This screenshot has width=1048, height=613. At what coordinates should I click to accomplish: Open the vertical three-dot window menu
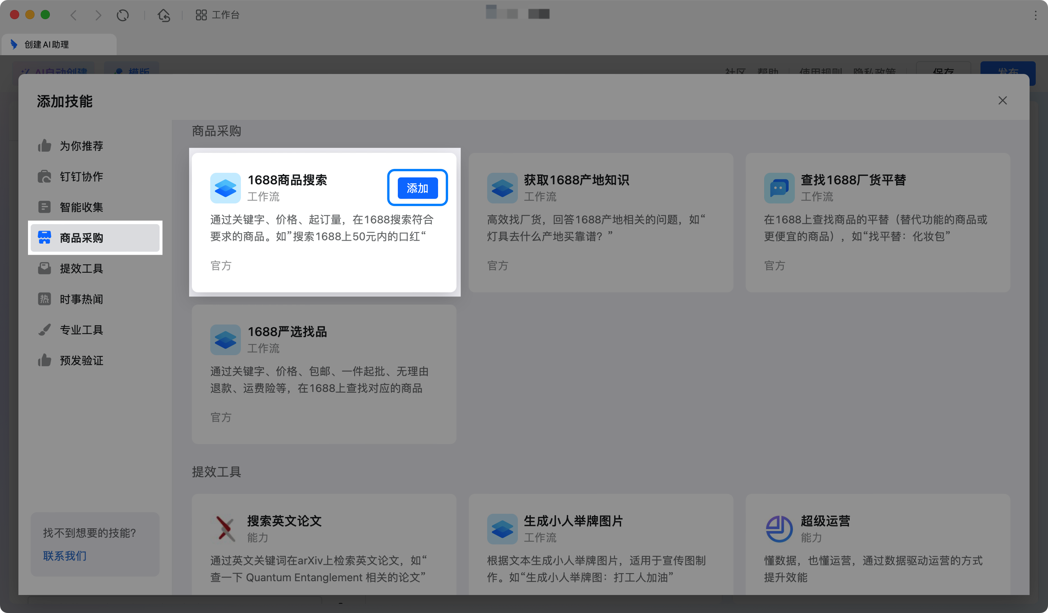[1035, 15]
